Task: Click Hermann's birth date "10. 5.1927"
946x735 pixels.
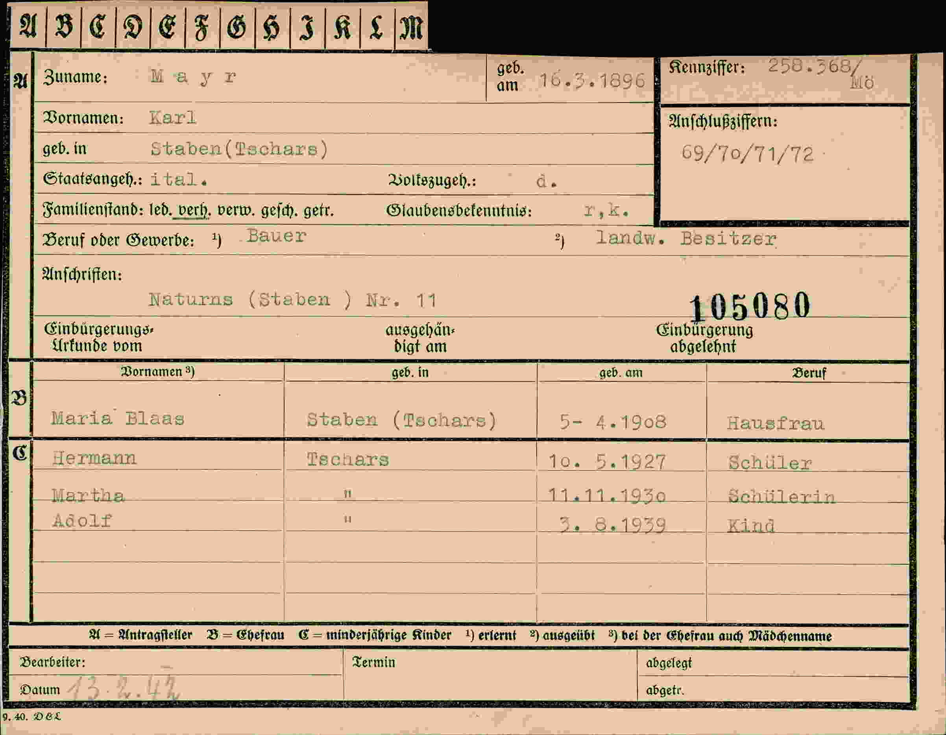Action: click(x=607, y=462)
